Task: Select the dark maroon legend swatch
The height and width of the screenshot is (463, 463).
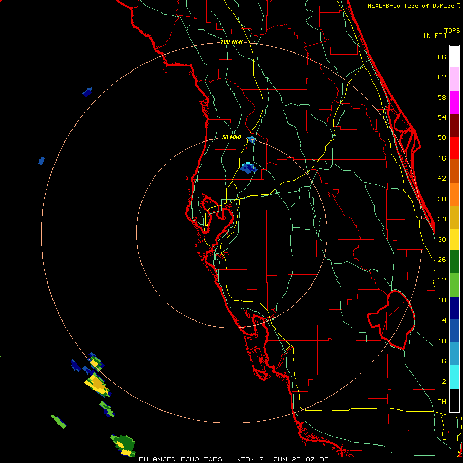Action: (x=454, y=126)
